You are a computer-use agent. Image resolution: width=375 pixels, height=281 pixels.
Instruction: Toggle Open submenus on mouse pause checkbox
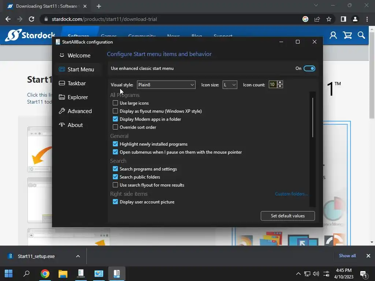coord(115,152)
